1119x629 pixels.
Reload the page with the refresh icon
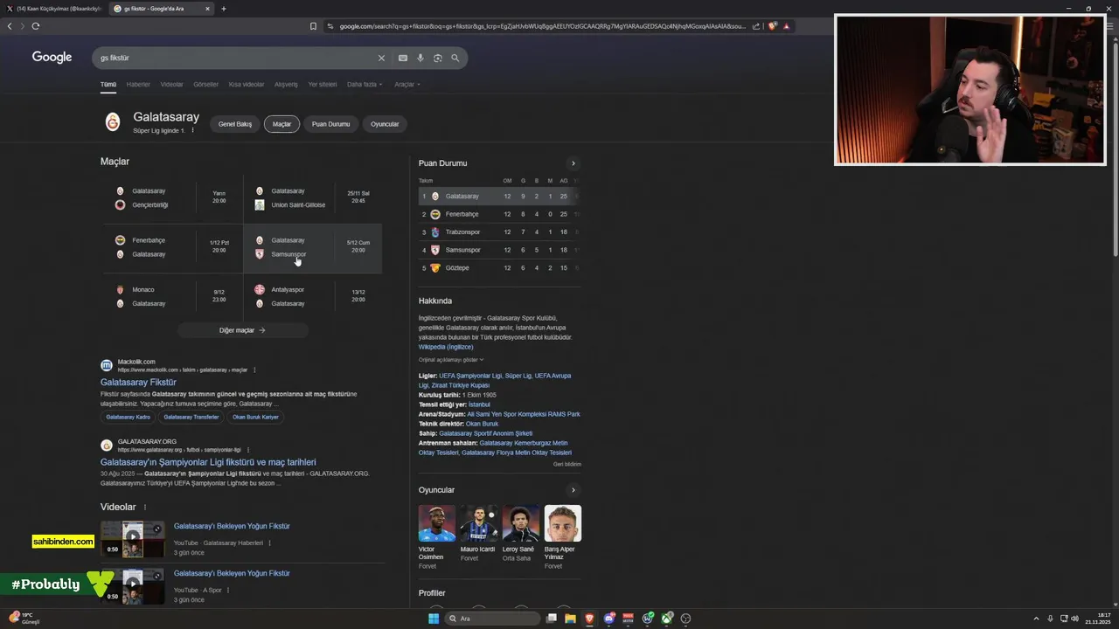coord(35,26)
